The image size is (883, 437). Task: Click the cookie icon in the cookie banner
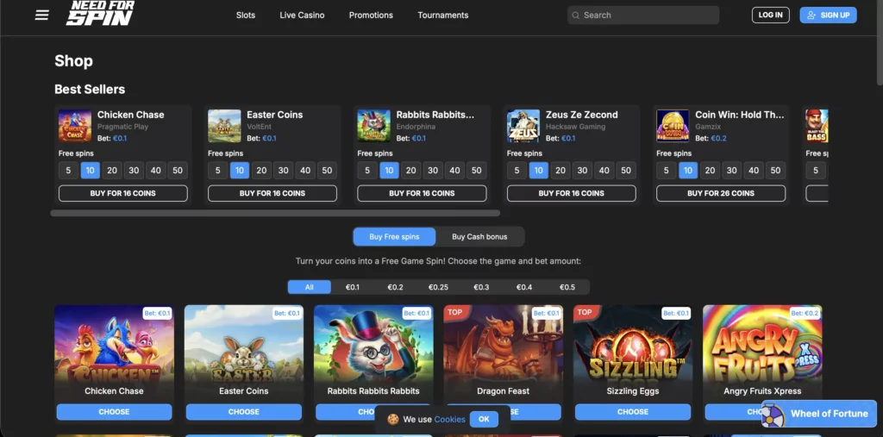tap(393, 419)
